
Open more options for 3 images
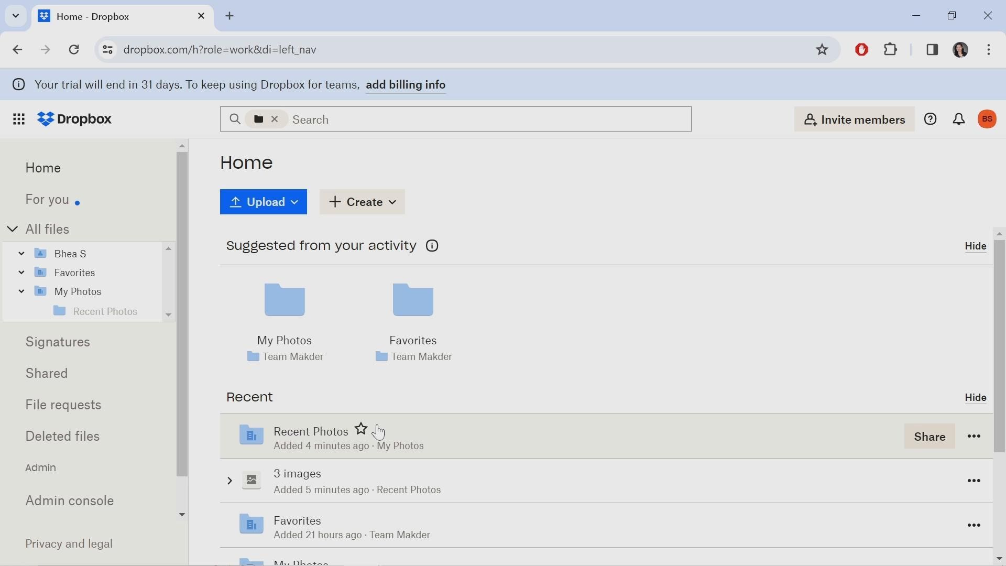pyautogui.click(x=975, y=481)
